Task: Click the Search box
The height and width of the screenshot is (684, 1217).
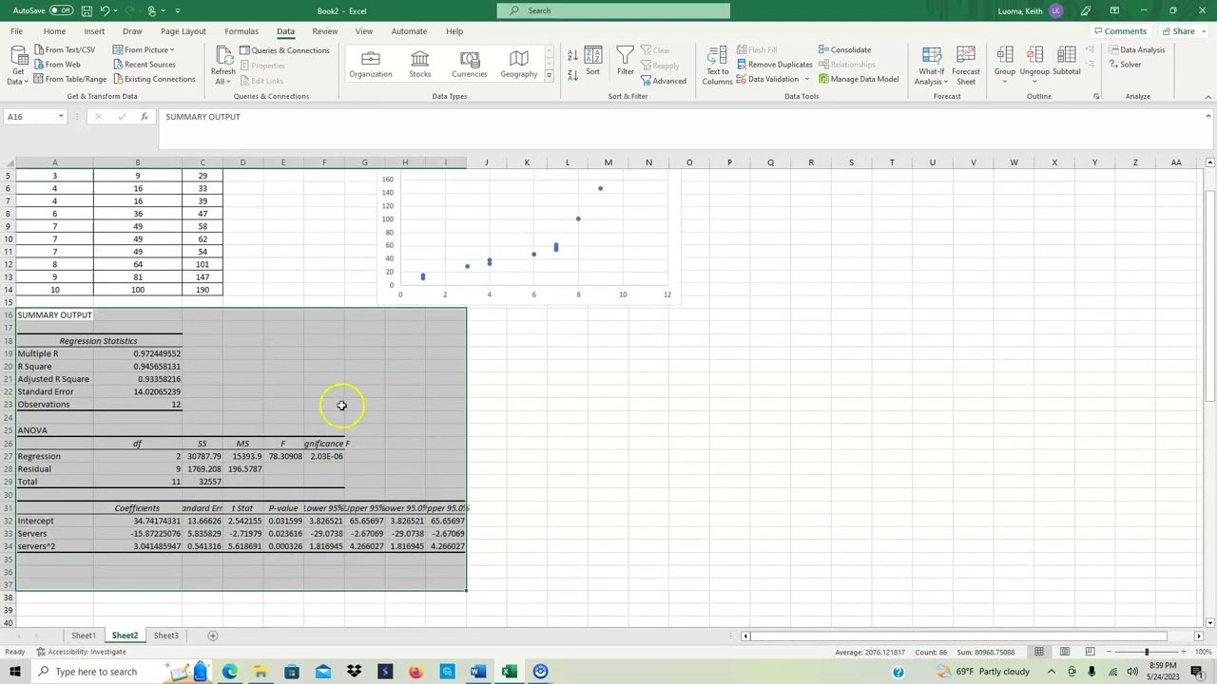Action: [613, 10]
